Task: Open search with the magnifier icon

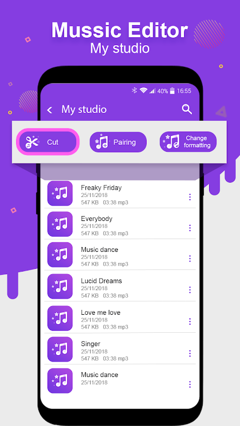Action: pos(187,109)
